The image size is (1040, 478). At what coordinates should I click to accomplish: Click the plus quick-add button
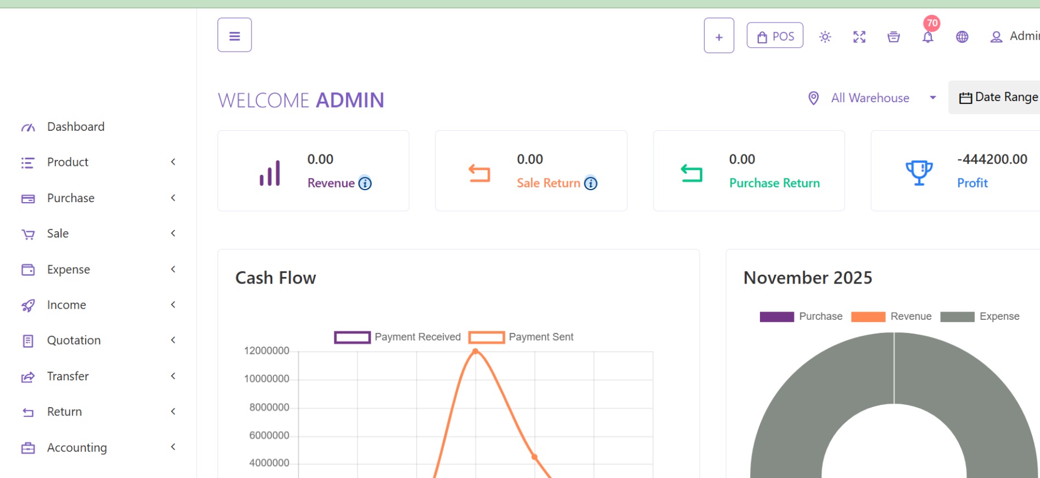(719, 36)
